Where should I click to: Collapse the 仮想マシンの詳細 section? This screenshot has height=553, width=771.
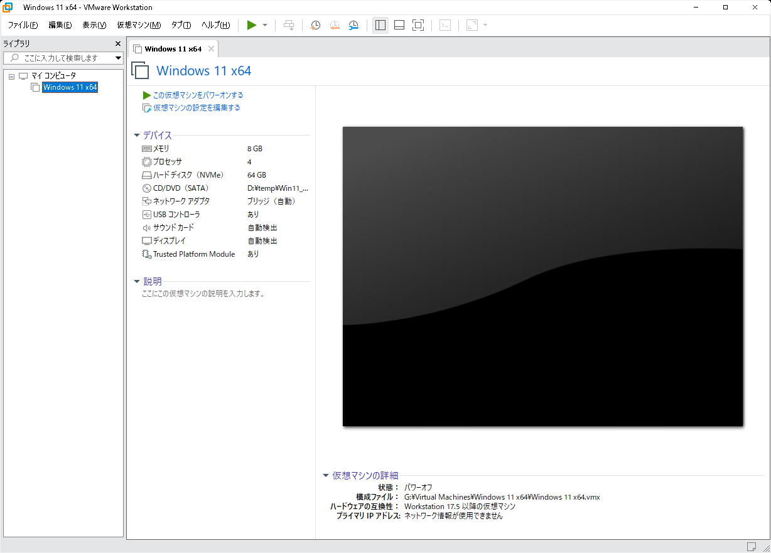[x=325, y=475]
